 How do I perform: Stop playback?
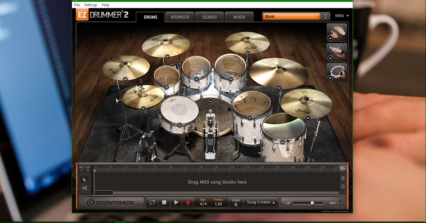164,202
